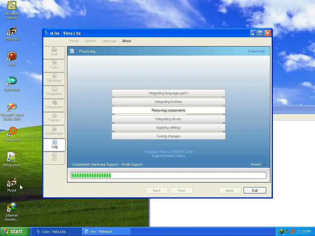
Task: Click the Integrating language packs step
Action: click(x=169, y=93)
